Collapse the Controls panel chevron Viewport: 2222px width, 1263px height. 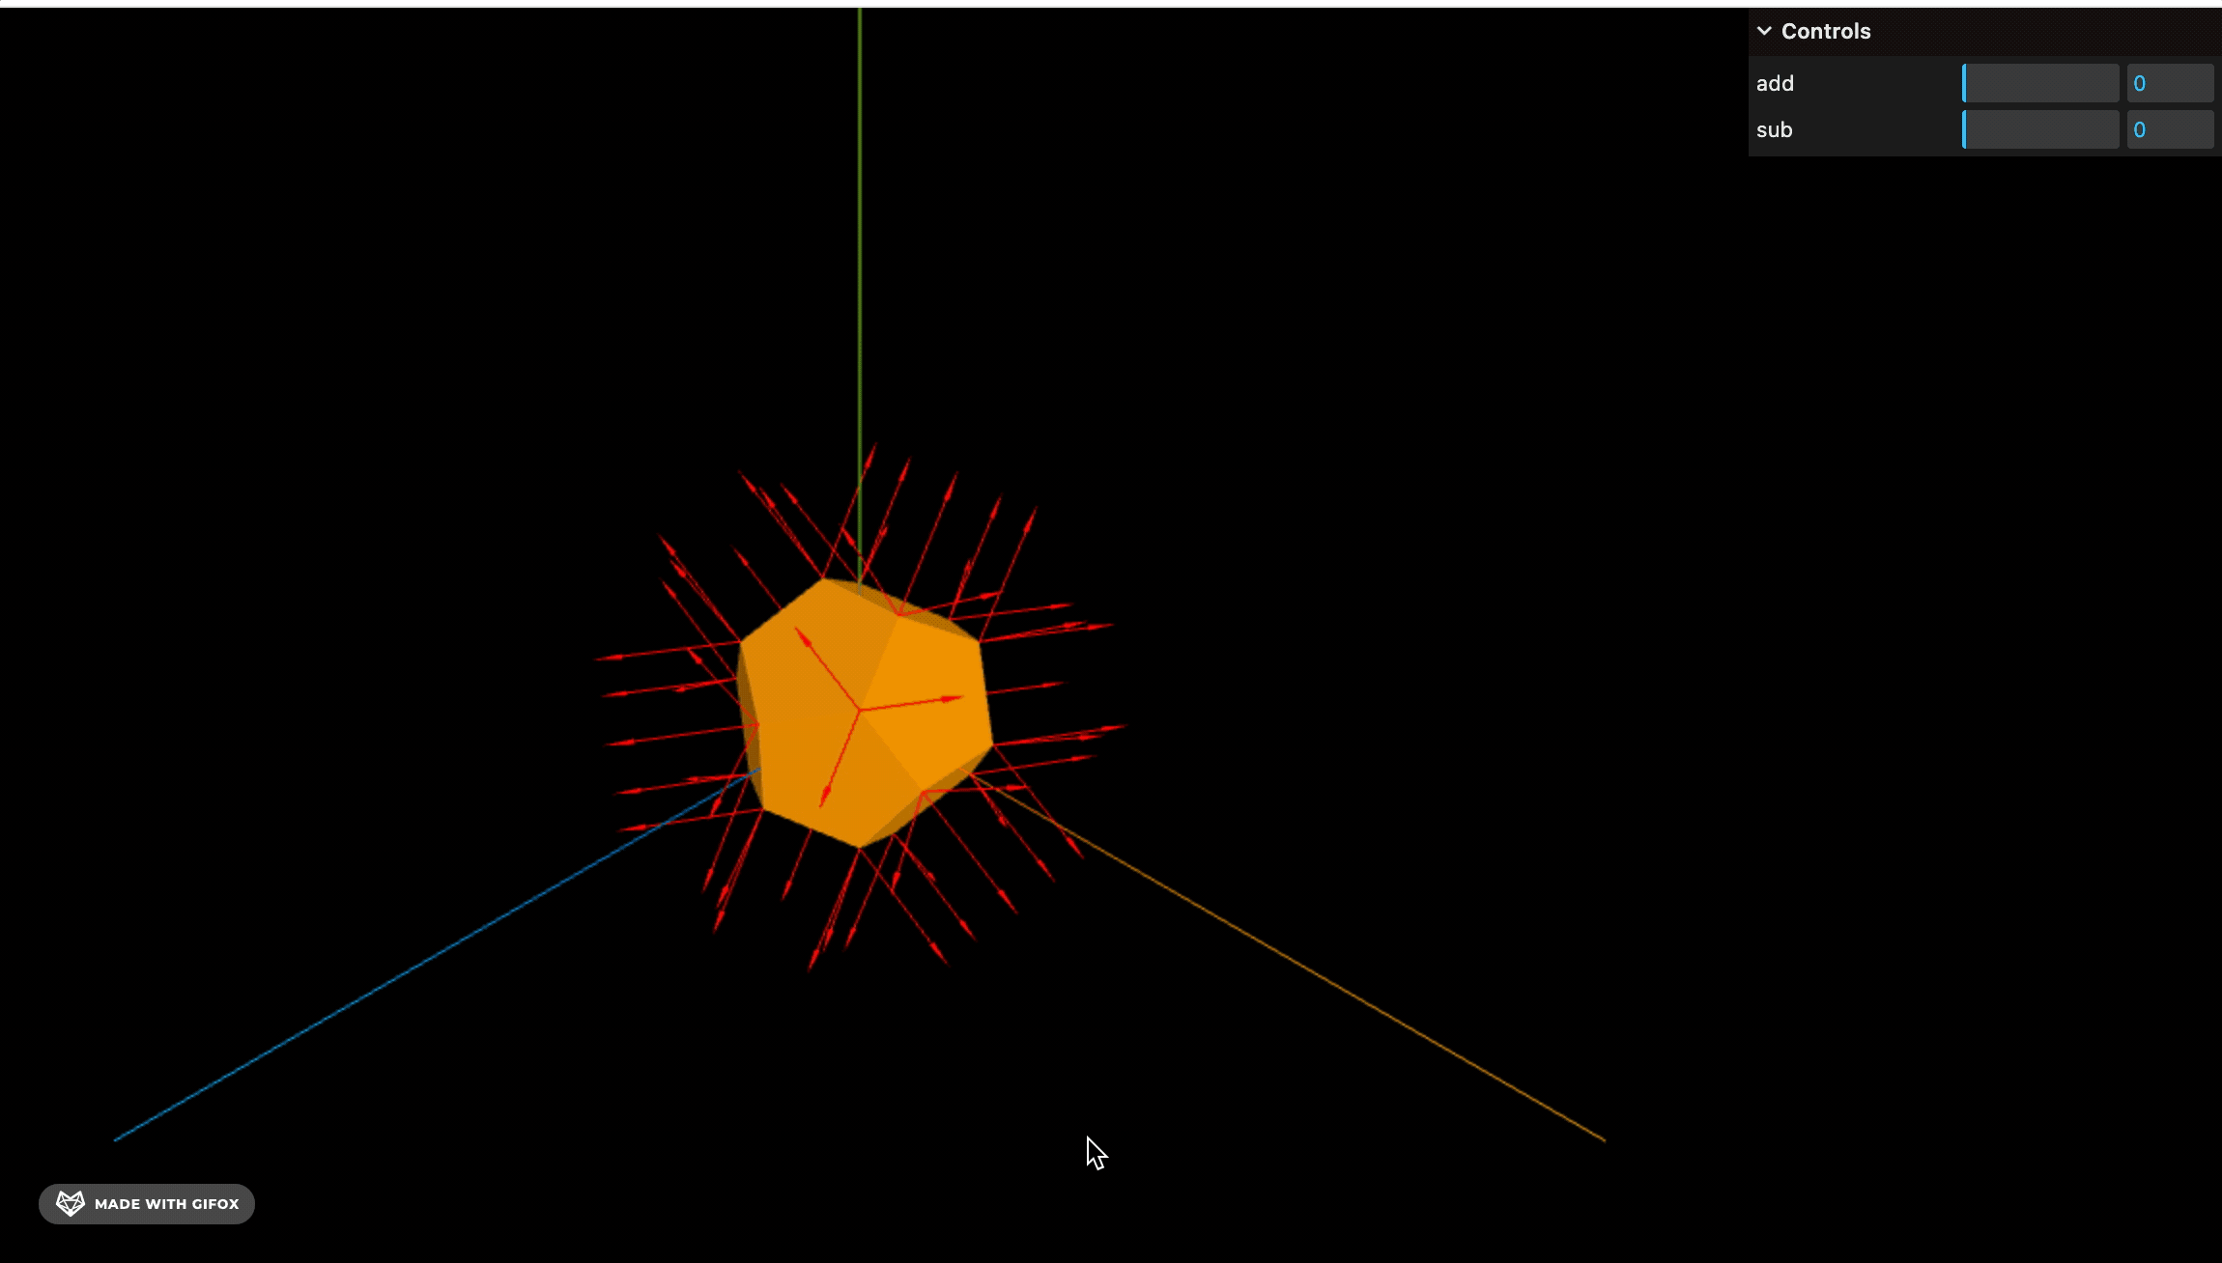tap(1764, 31)
